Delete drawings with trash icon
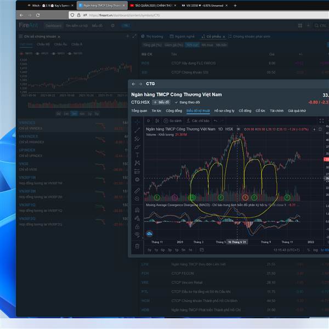The width and height of the screenshot is (329, 329). pos(137,246)
